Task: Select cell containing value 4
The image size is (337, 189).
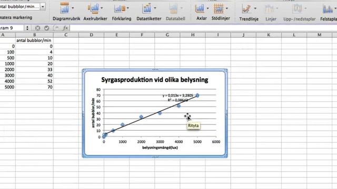Action: coord(34,52)
